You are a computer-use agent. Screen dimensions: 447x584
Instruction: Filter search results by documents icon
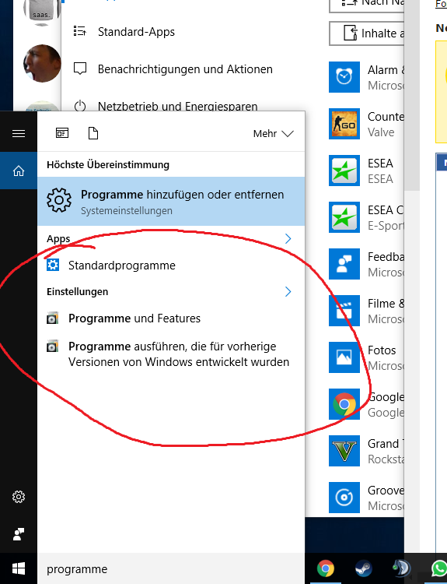tap(93, 133)
